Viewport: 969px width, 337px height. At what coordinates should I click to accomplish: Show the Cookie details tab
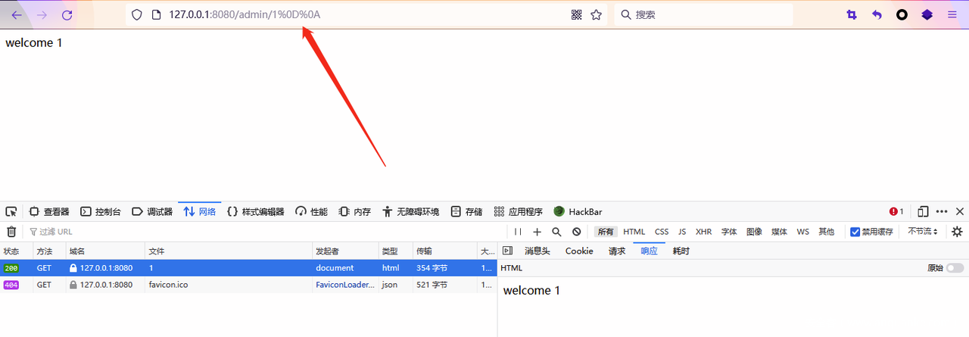(x=579, y=251)
